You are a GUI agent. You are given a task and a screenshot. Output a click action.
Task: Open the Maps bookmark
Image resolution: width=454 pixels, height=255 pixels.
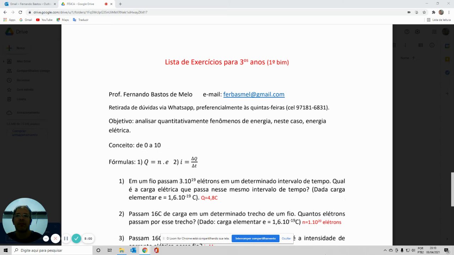pos(63,20)
